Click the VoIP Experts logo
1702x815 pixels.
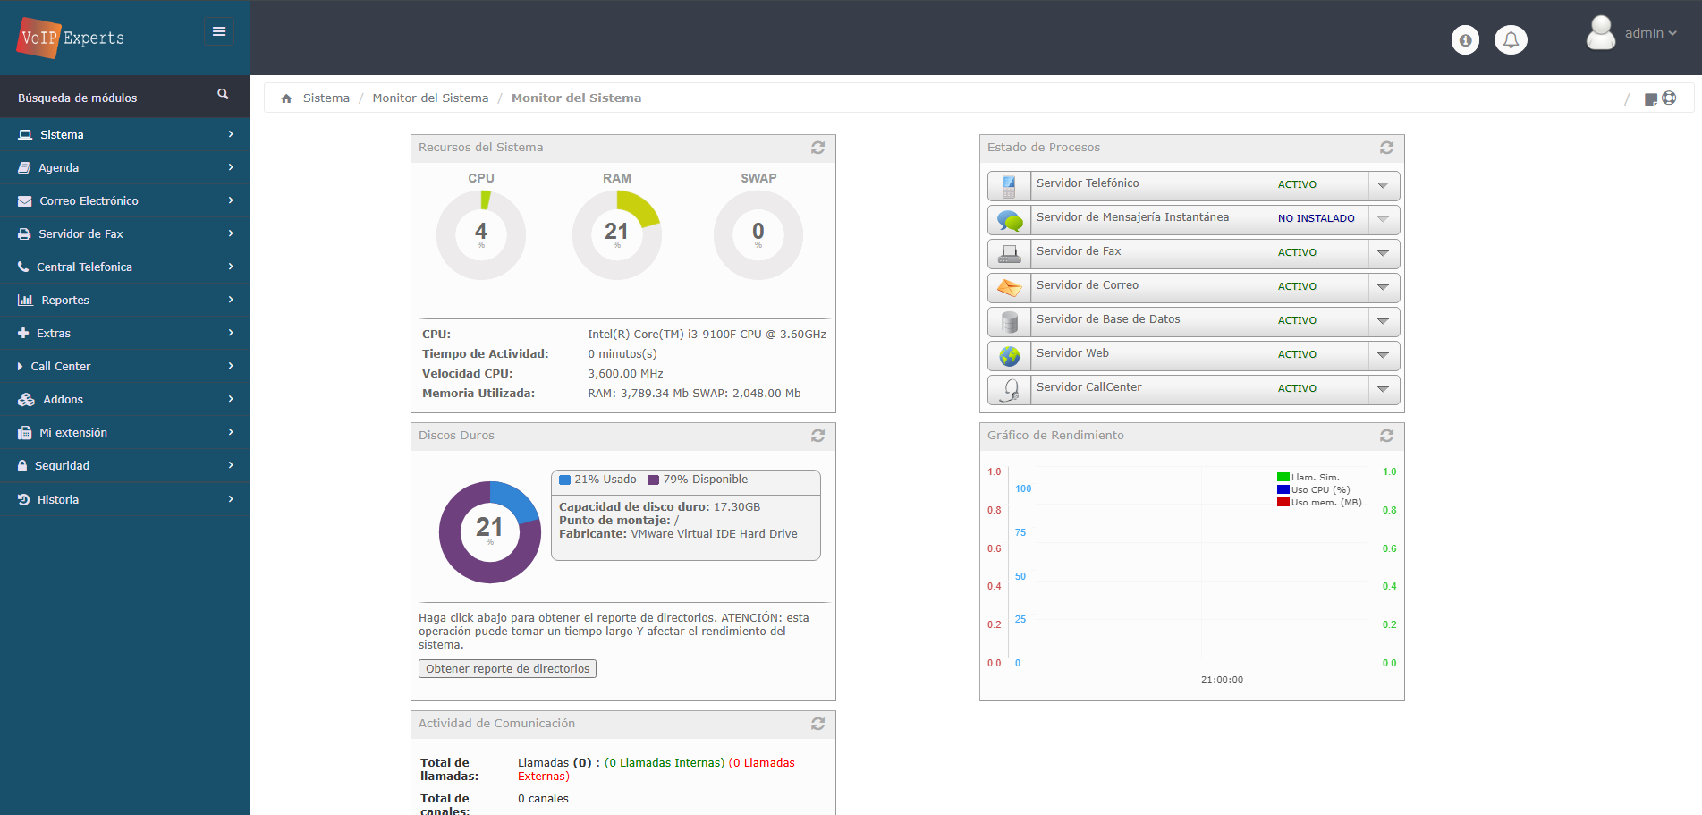(70, 38)
